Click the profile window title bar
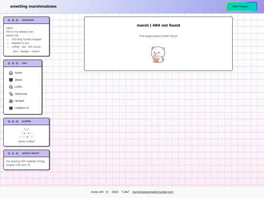This screenshot has width=264, height=198. tap(26, 121)
